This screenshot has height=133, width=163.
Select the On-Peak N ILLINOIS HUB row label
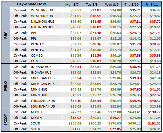(x=34, y=22)
